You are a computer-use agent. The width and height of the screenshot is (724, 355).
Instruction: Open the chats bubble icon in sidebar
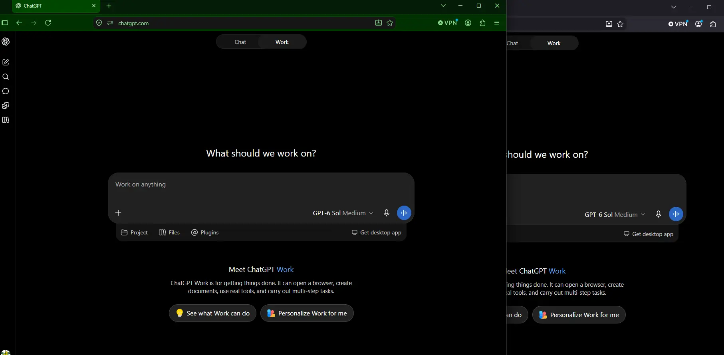pyautogui.click(x=6, y=91)
